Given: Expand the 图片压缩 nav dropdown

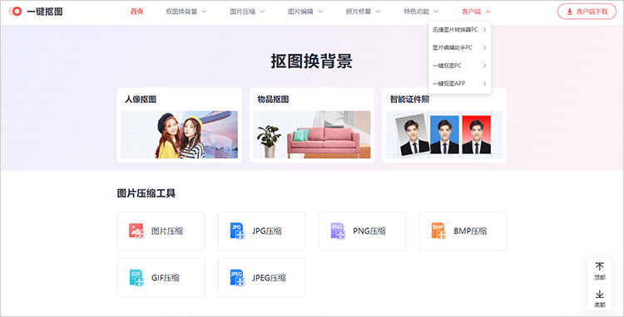Looking at the screenshot, I should click(x=262, y=12).
